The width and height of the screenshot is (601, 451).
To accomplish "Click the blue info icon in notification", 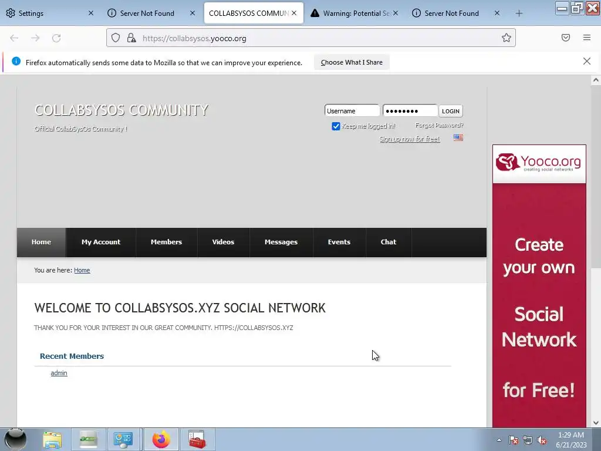I will point(16,61).
